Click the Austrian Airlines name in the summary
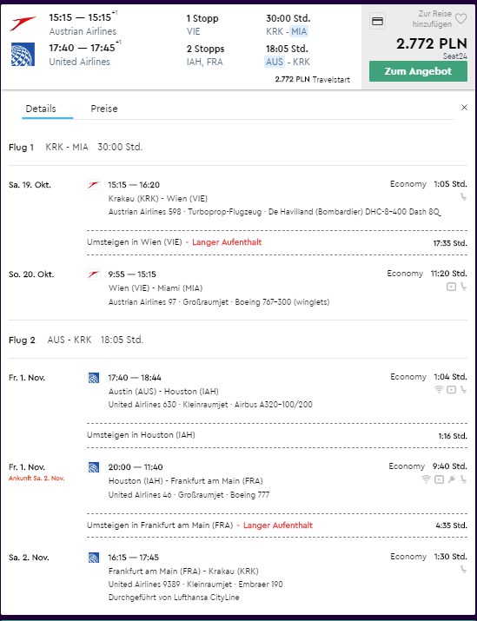The height and width of the screenshot is (621, 477). tap(83, 31)
